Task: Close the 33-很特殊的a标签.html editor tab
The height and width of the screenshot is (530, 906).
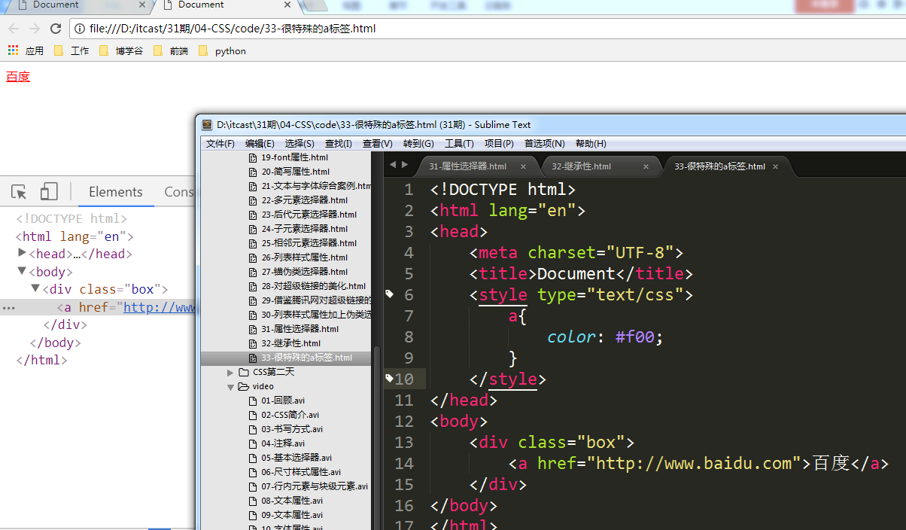Action: (776, 166)
